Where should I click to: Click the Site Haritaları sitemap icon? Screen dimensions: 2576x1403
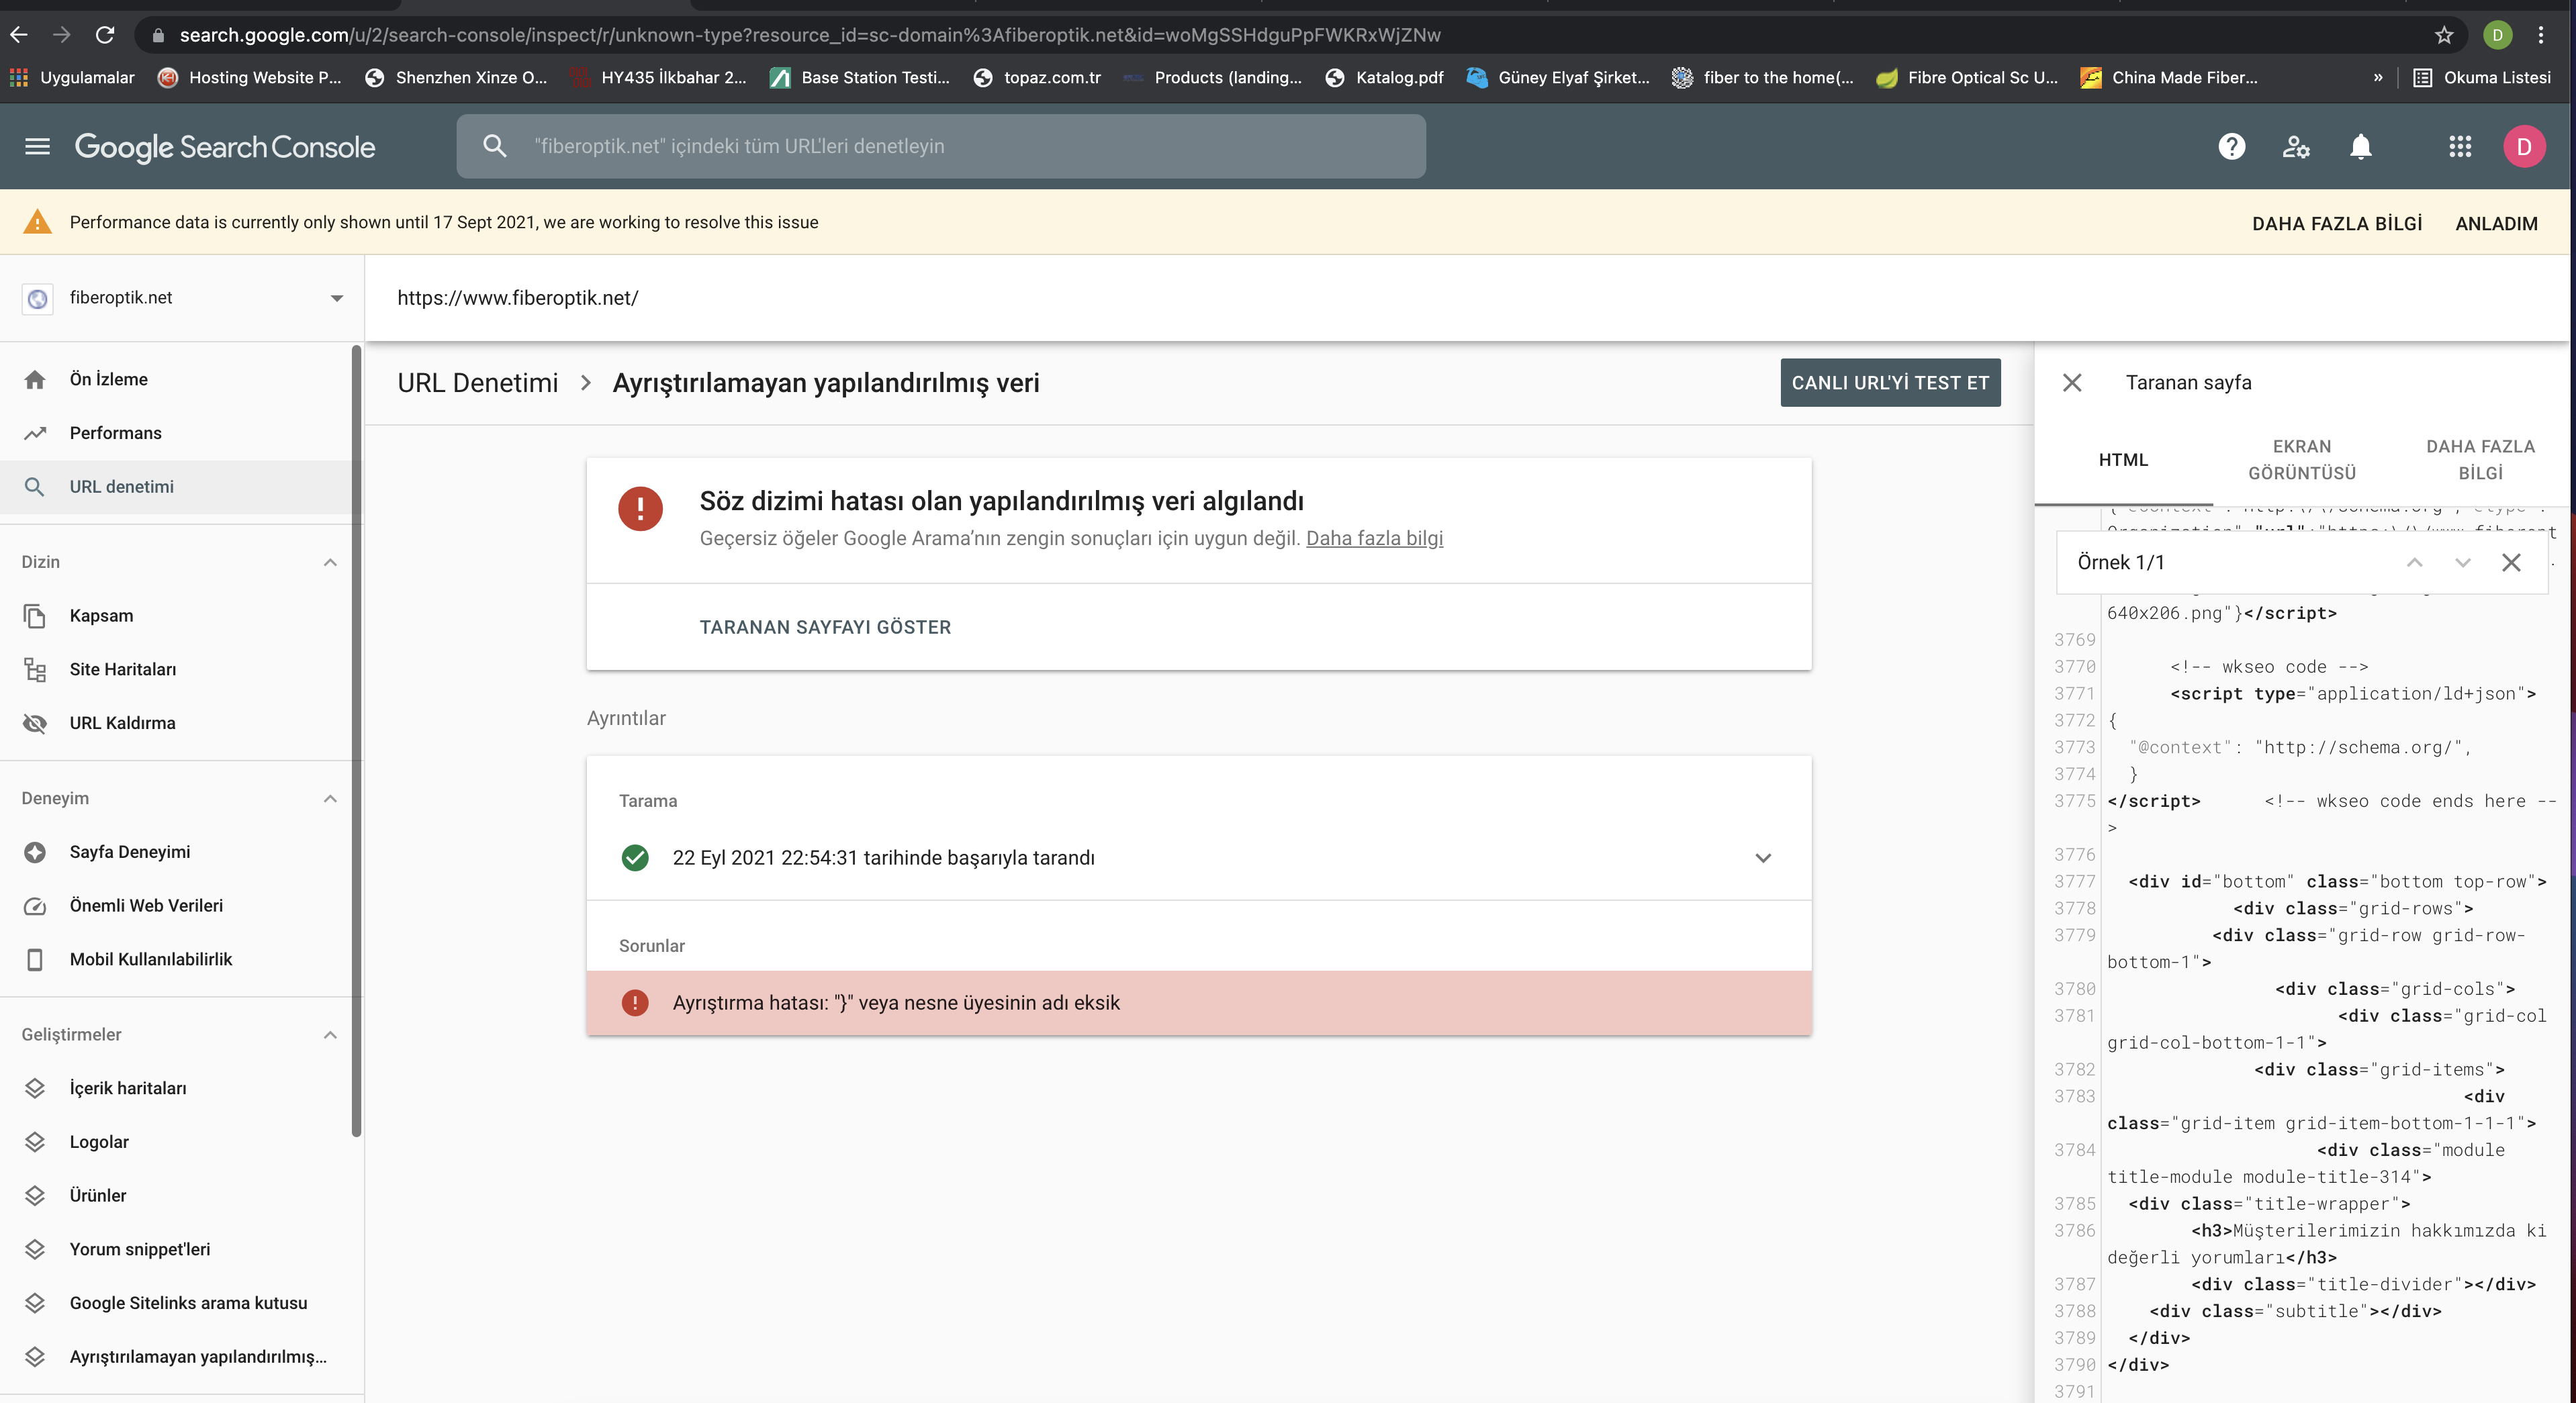[35, 669]
